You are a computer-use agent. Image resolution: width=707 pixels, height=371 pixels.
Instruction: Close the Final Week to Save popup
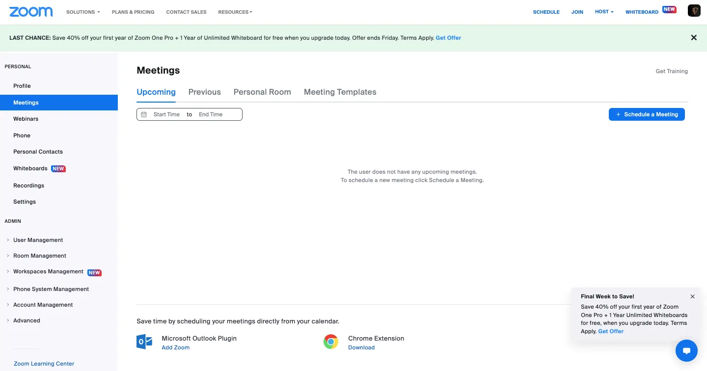pyautogui.click(x=692, y=296)
